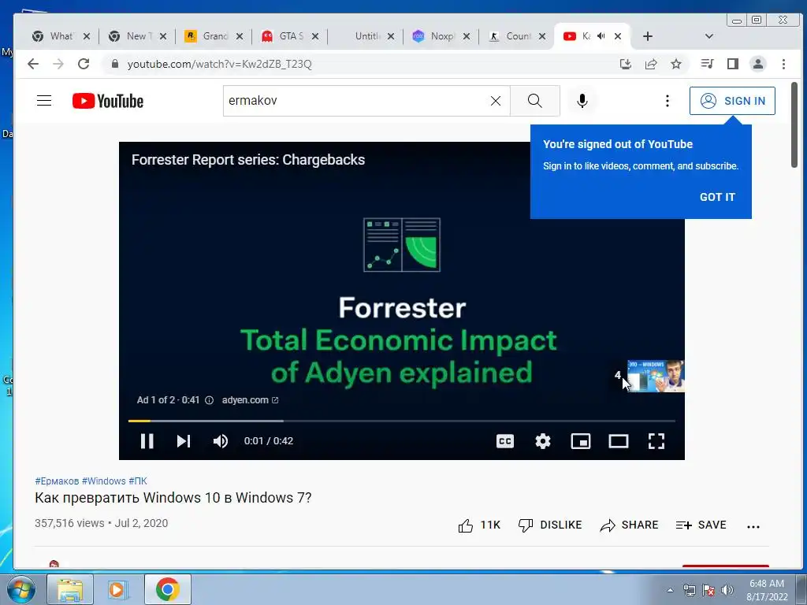Open the YouTube hamburger guide menu

click(44, 100)
